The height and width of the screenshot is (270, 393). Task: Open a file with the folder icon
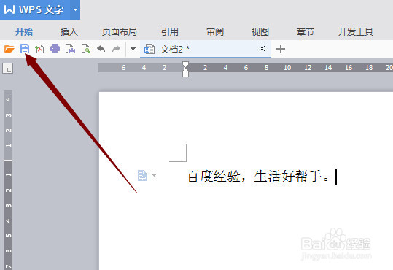click(x=9, y=49)
